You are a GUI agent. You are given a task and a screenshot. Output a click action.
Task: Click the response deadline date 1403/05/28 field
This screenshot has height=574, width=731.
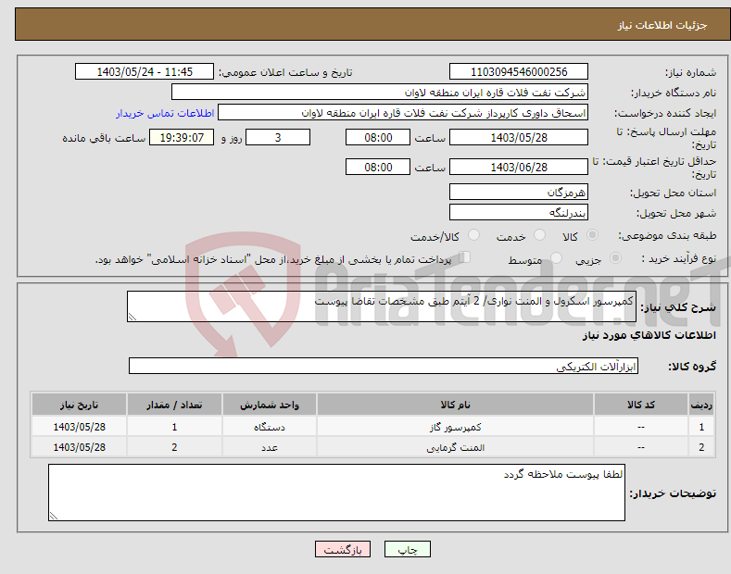click(x=519, y=137)
